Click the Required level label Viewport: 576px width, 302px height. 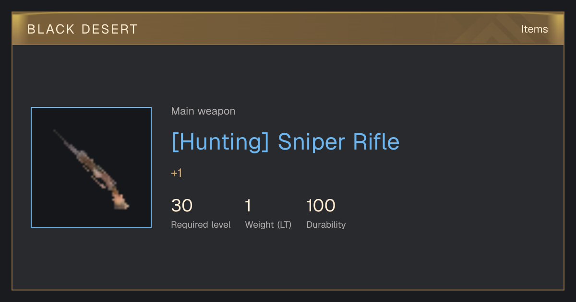[x=201, y=224]
